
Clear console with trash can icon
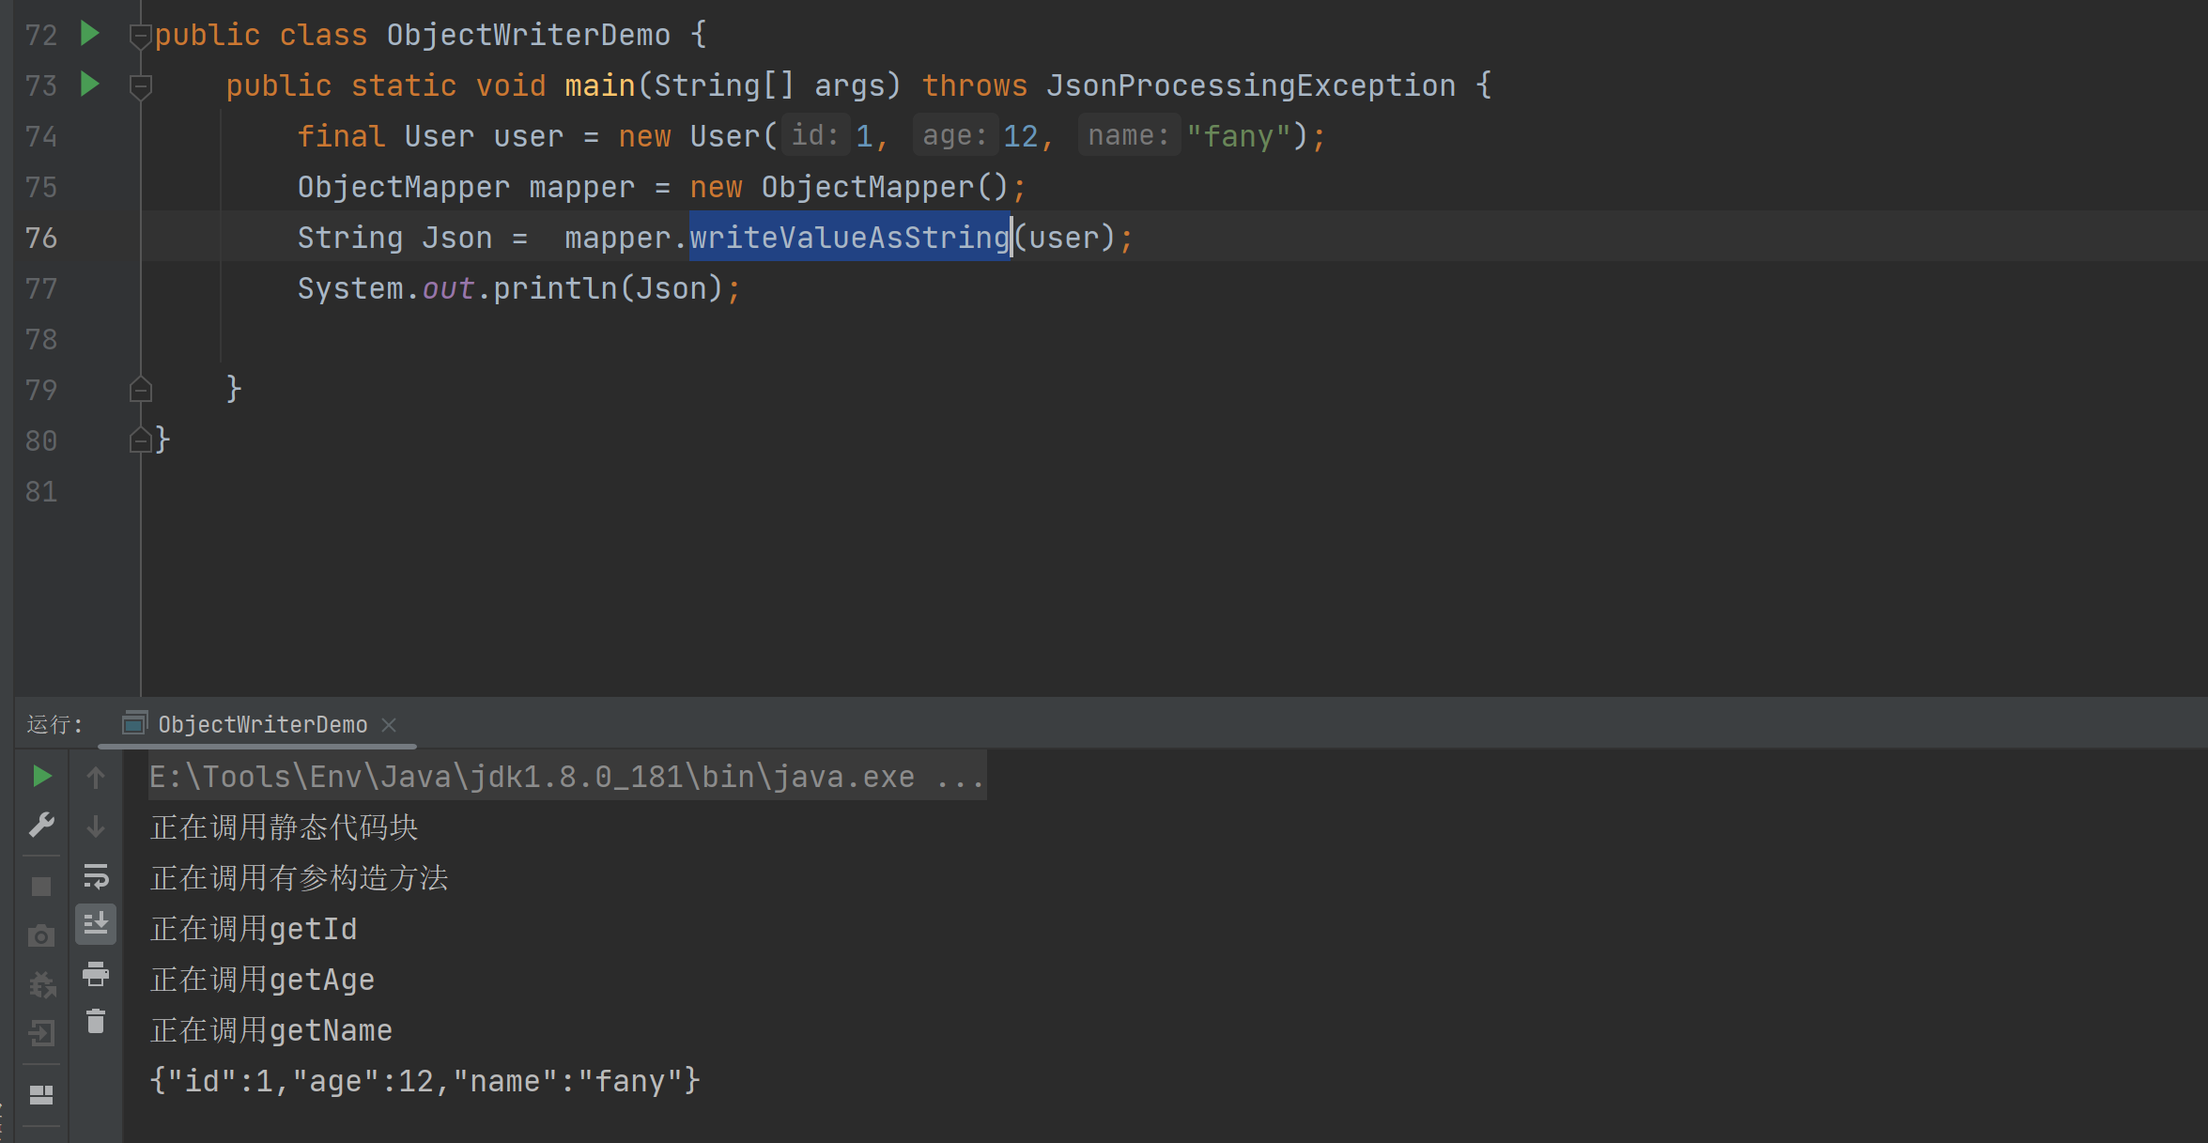pyautogui.click(x=96, y=1021)
